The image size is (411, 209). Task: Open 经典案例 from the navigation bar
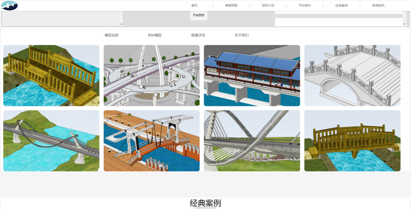point(342,5)
